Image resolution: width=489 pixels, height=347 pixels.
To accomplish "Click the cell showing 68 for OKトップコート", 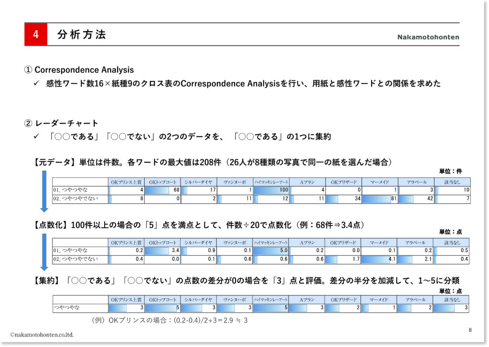I will pos(163,190).
